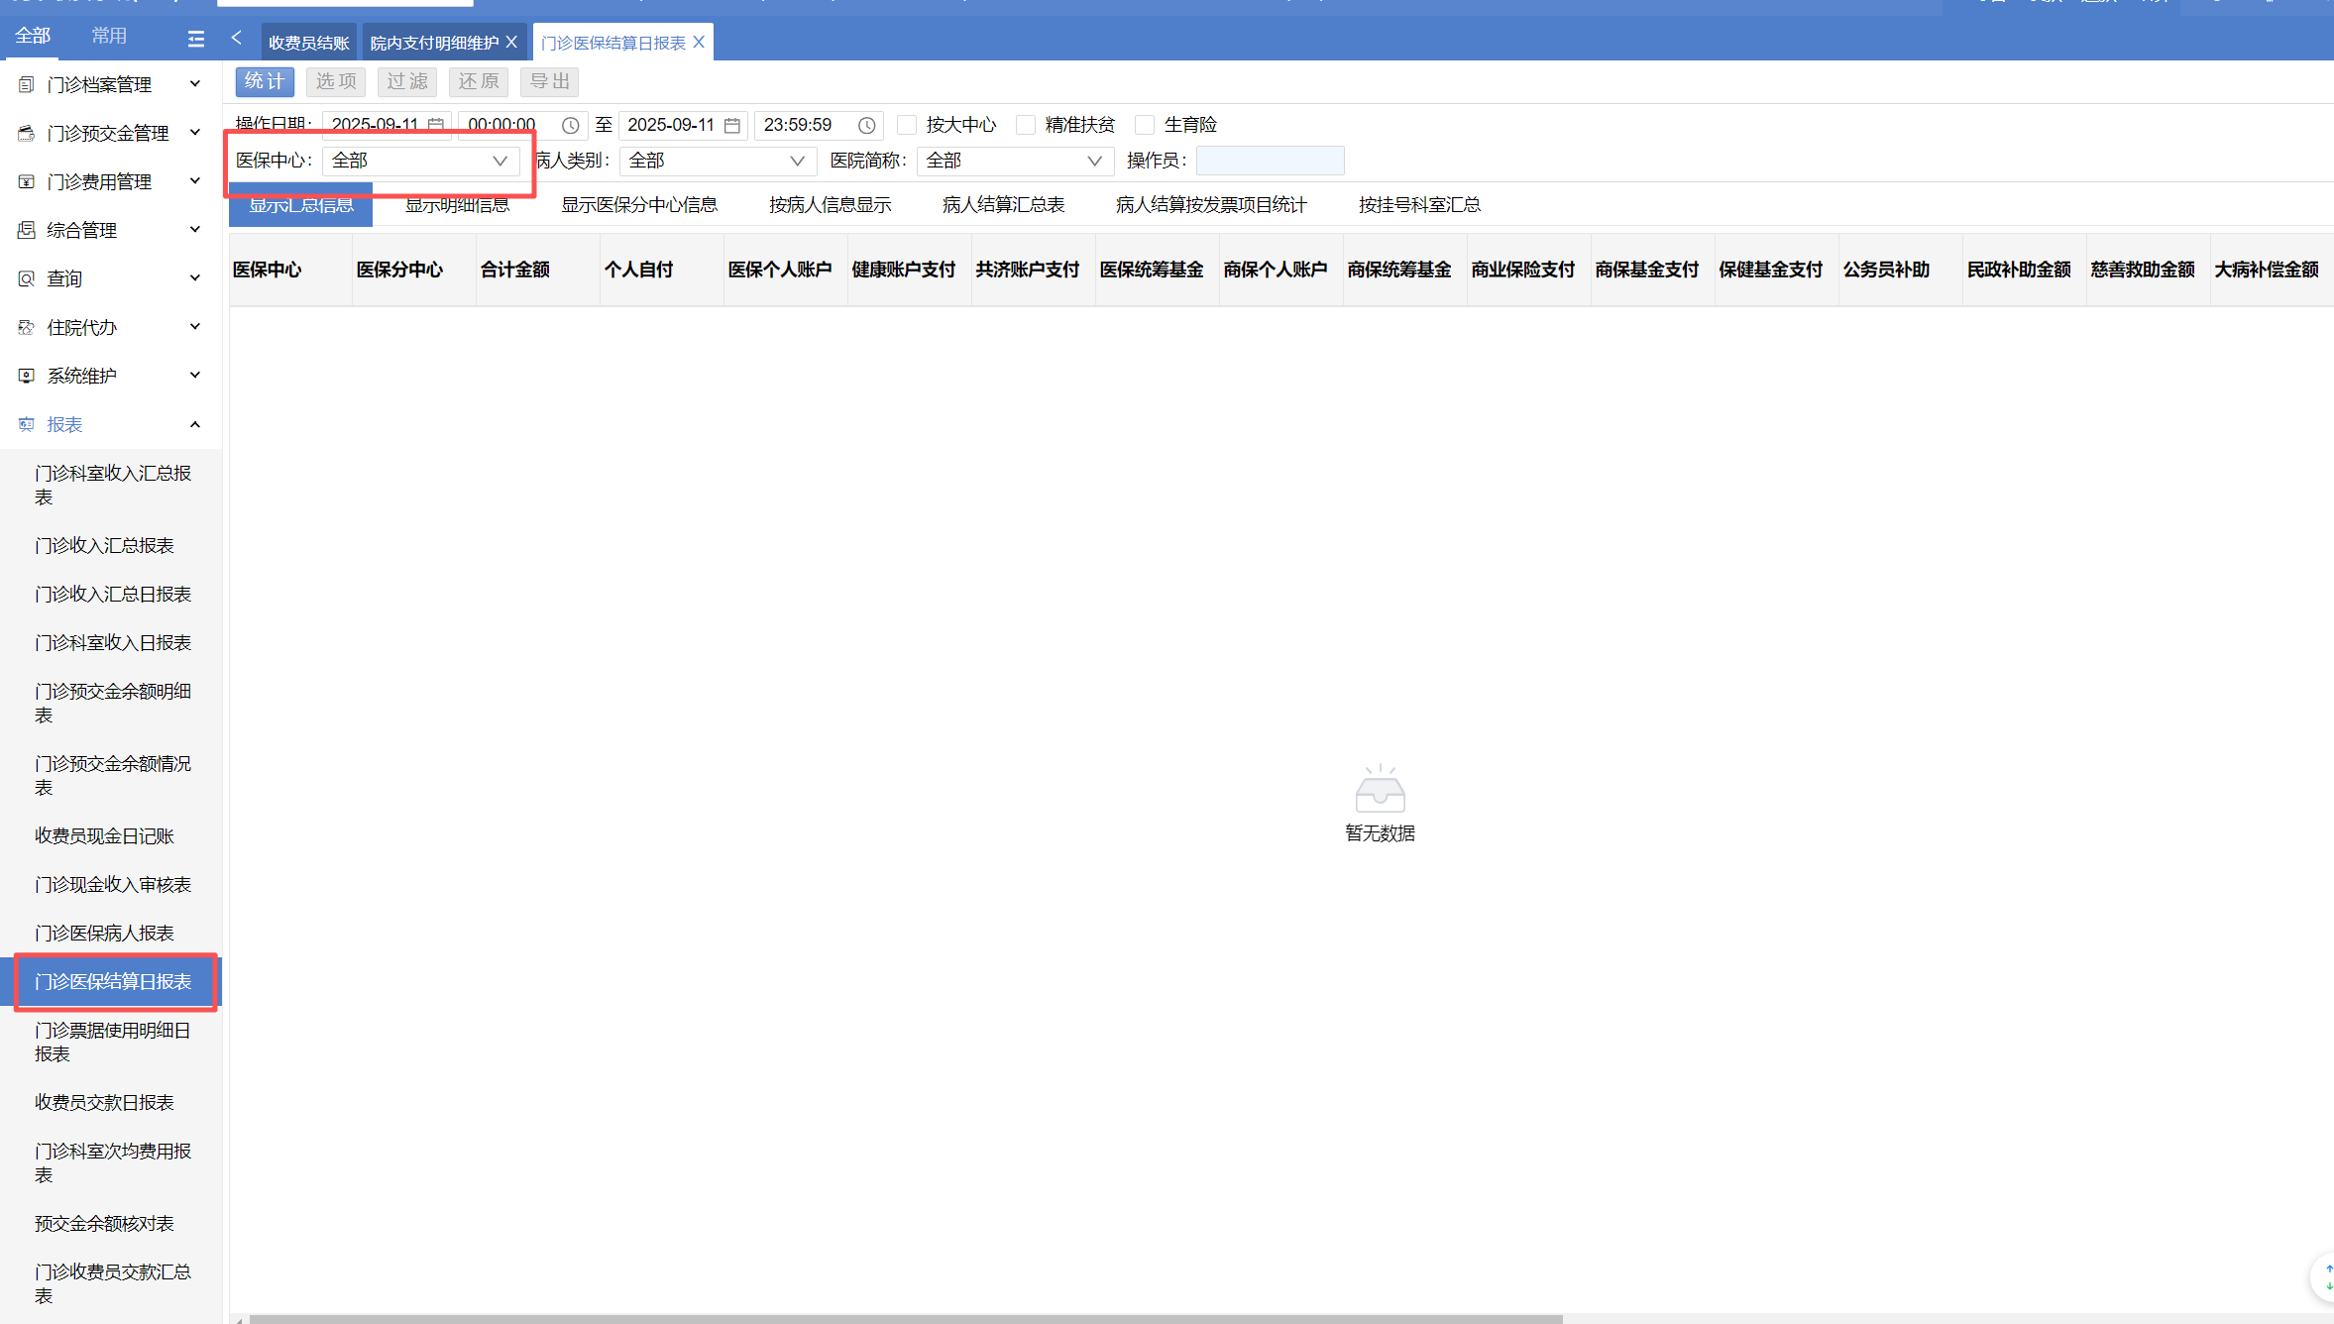Click the back arrow beside tabs
2334x1324 pixels.
pos(237,38)
